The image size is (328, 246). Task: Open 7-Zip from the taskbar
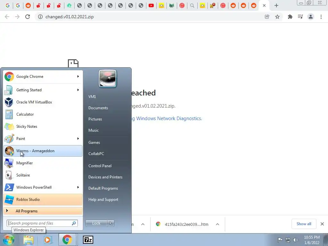[x=88, y=240]
